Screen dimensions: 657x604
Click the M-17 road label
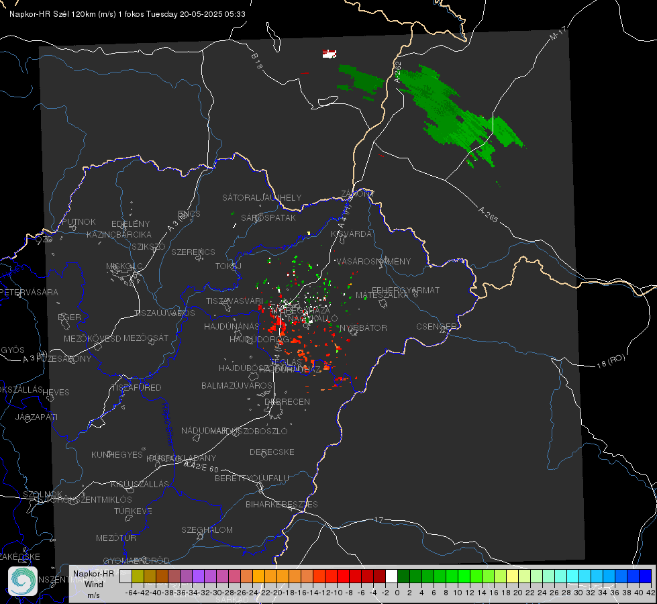[558, 34]
